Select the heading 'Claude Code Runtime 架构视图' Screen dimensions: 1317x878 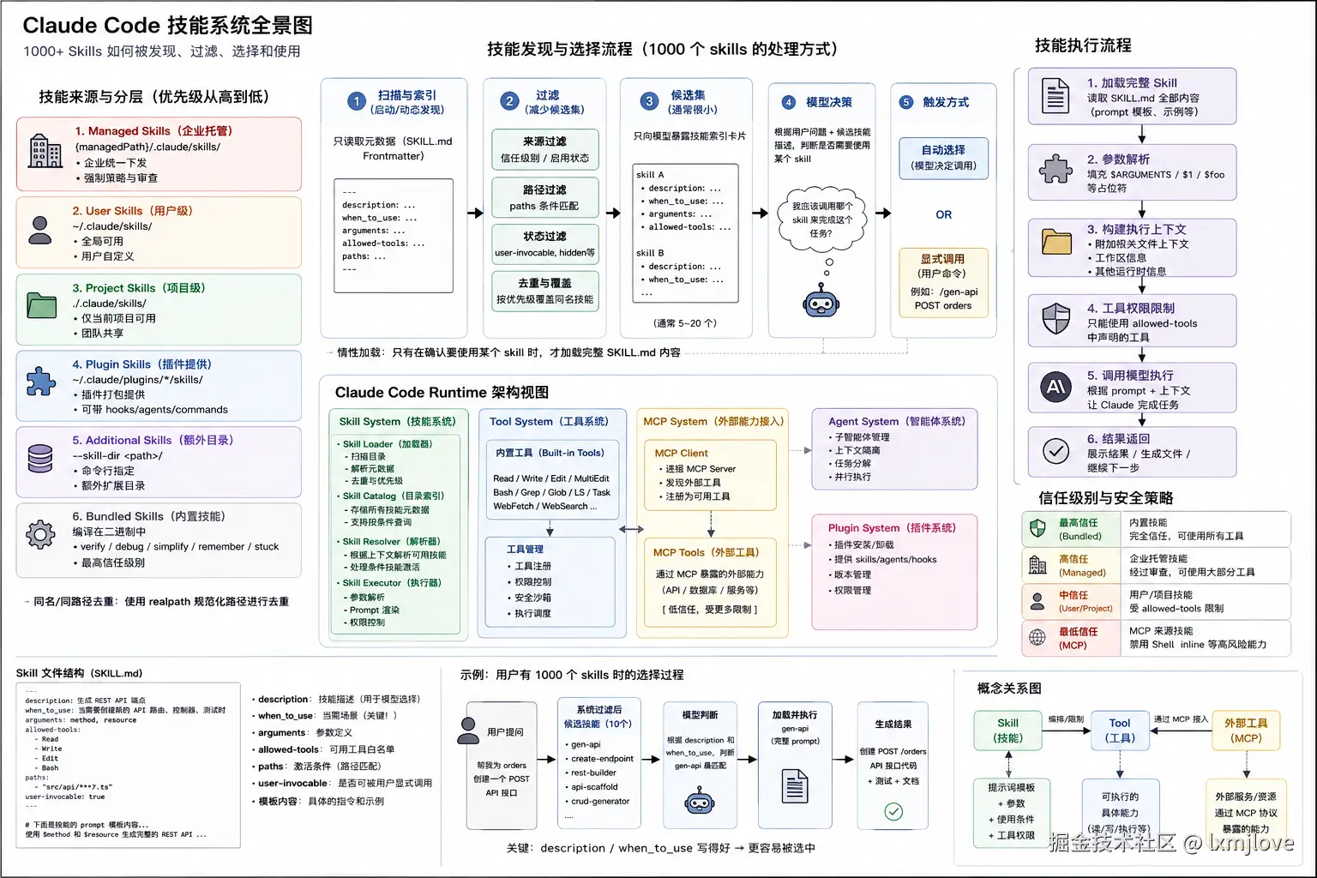pyautogui.click(x=442, y=393)
